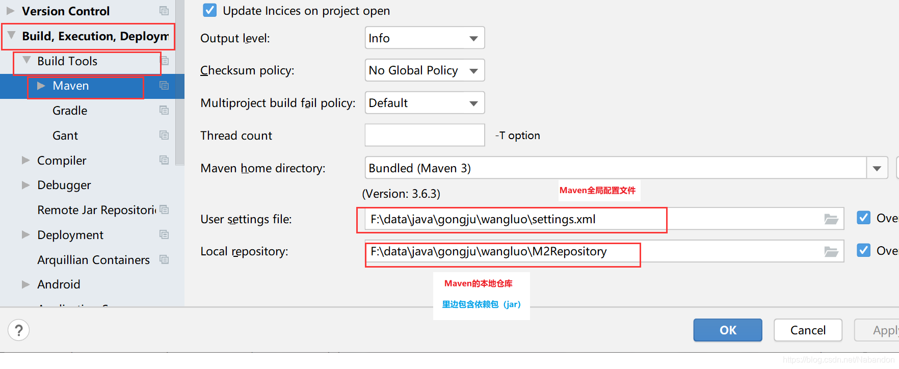The width and height of the screenshot is (899, 369).
Task: Click the Checksum policy label
Action: (x=247, y=70)
